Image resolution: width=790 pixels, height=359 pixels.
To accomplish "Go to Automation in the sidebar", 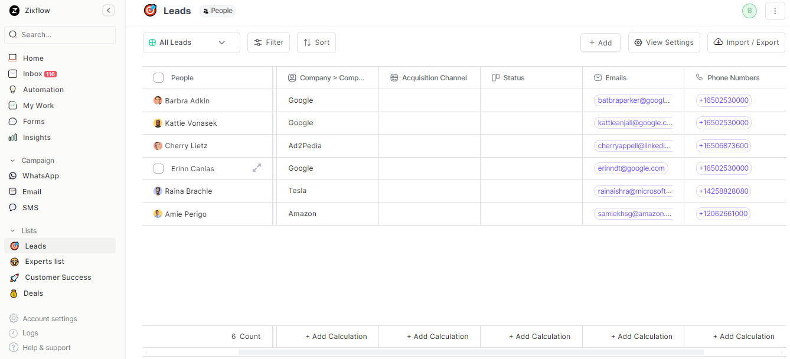I will point(43,90).
